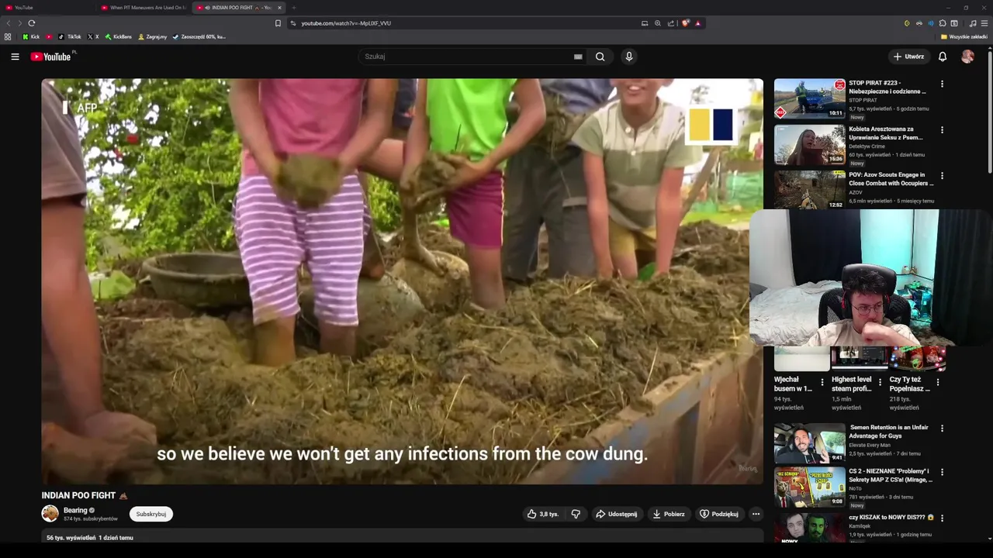Viewport: 993px width, 558px height.
Task: Open the X bookmark
Action: click(93, 36)
